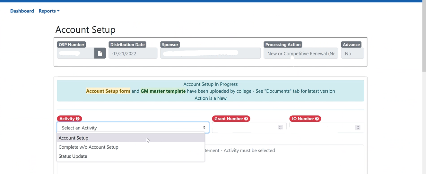The image size is (426, 174).
Task: Click the Sponsor label
Action: coord(170,45)
